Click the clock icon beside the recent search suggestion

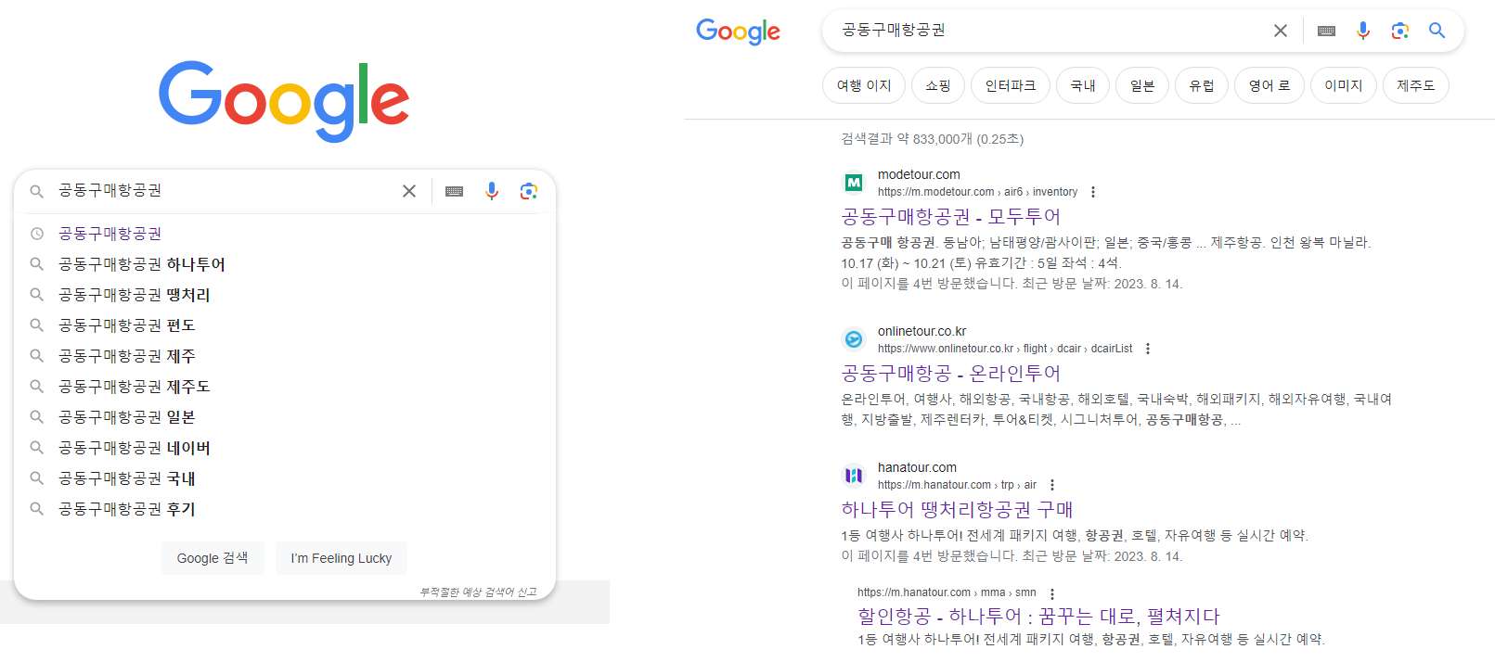37,234
